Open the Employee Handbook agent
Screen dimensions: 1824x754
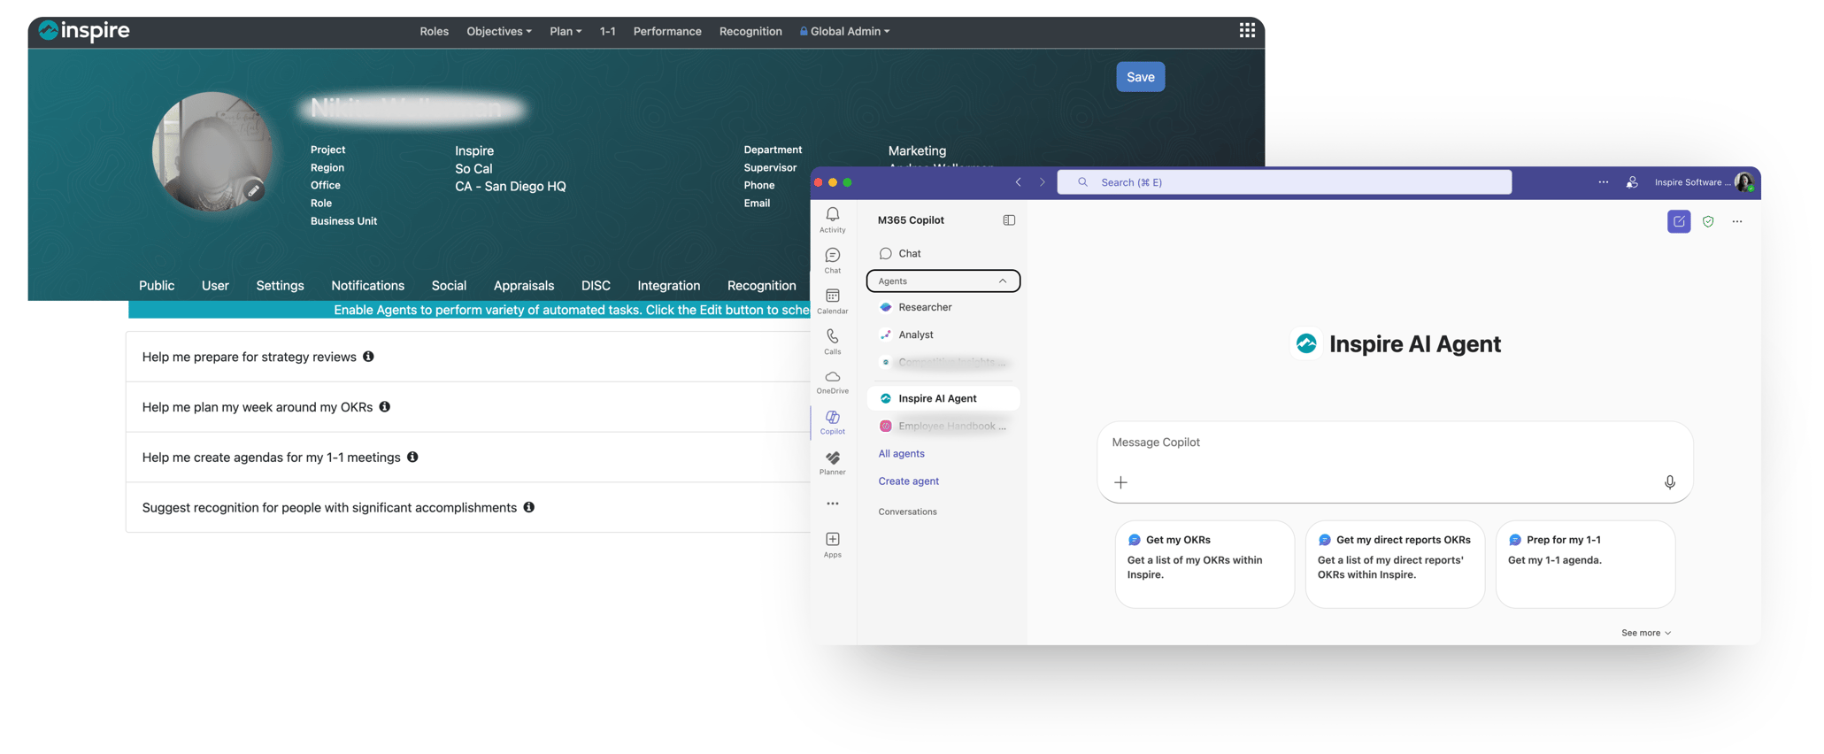(943, 426)
